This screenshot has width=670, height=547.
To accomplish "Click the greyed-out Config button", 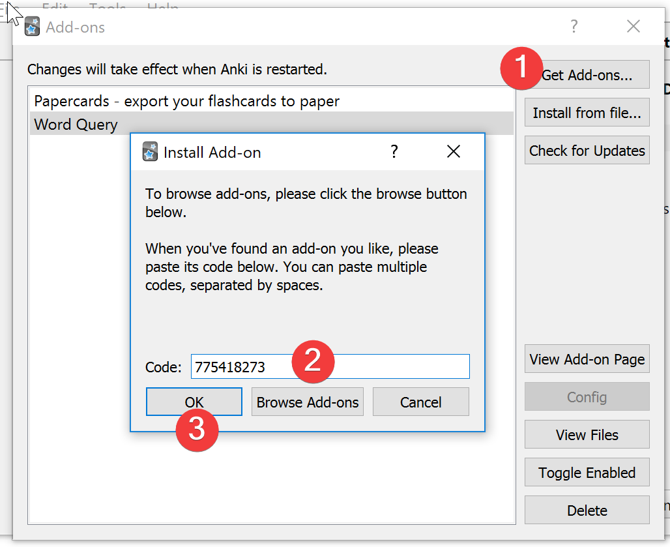I will tap(587, 396).
